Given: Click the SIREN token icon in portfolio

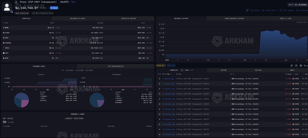Looking at the screenshot, I should click(4, 33).
